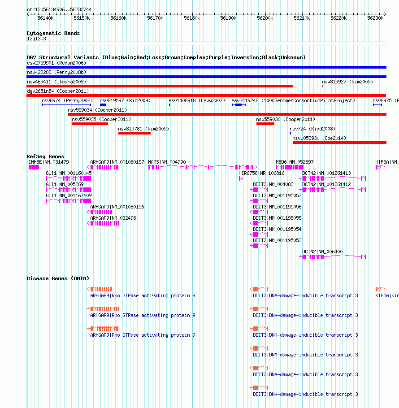
Task: Open the nsv428283 (Perry2008b) gain variant
Action: [207, 77]
